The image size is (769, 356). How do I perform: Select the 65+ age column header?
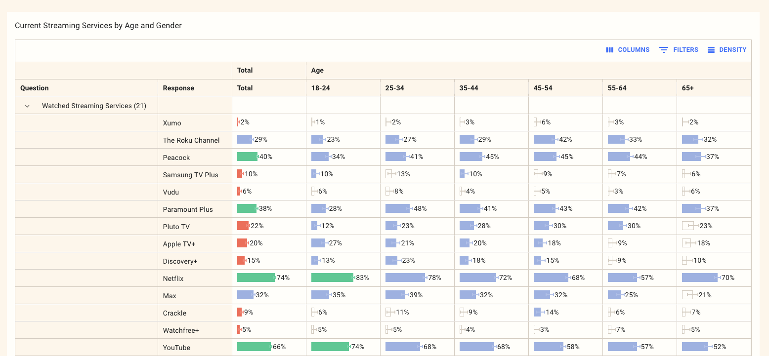[x=688, y=88]
